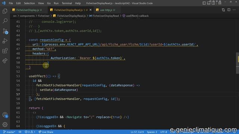Click requestConfig on const declaration line
Viewport: 239px width, 134px height.
tap(52, 40)
